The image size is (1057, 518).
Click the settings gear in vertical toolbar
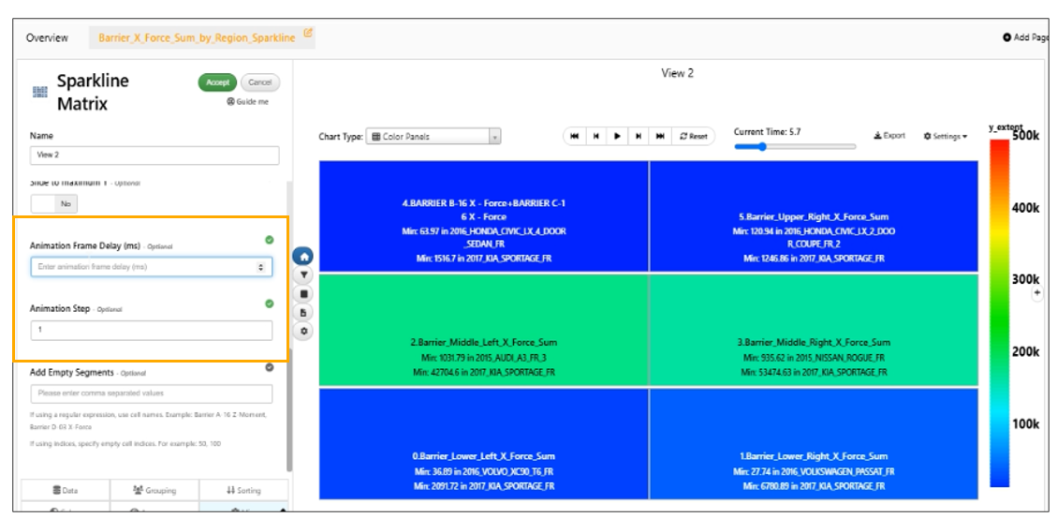point(304,332)
